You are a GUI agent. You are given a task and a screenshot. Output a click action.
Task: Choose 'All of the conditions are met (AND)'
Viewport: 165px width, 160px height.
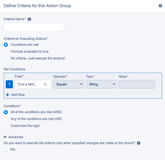tap(6, 112)
